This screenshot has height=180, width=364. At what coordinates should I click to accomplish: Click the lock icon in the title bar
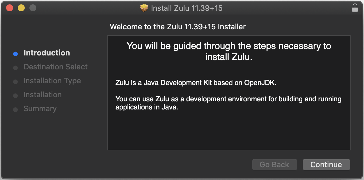pyautogui.click(x=355, y=8)
